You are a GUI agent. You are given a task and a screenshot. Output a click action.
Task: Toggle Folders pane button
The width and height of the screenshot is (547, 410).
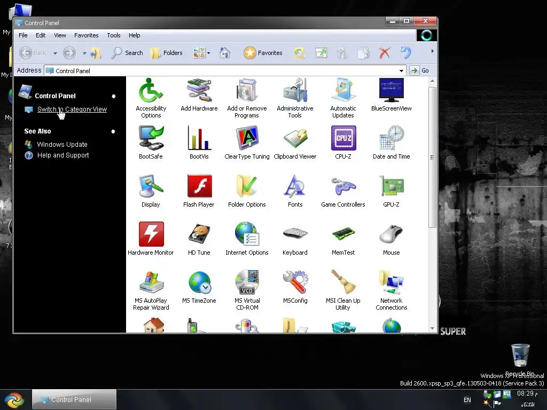pos(167,53)
